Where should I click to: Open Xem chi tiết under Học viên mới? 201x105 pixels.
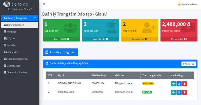click(139, 39)
